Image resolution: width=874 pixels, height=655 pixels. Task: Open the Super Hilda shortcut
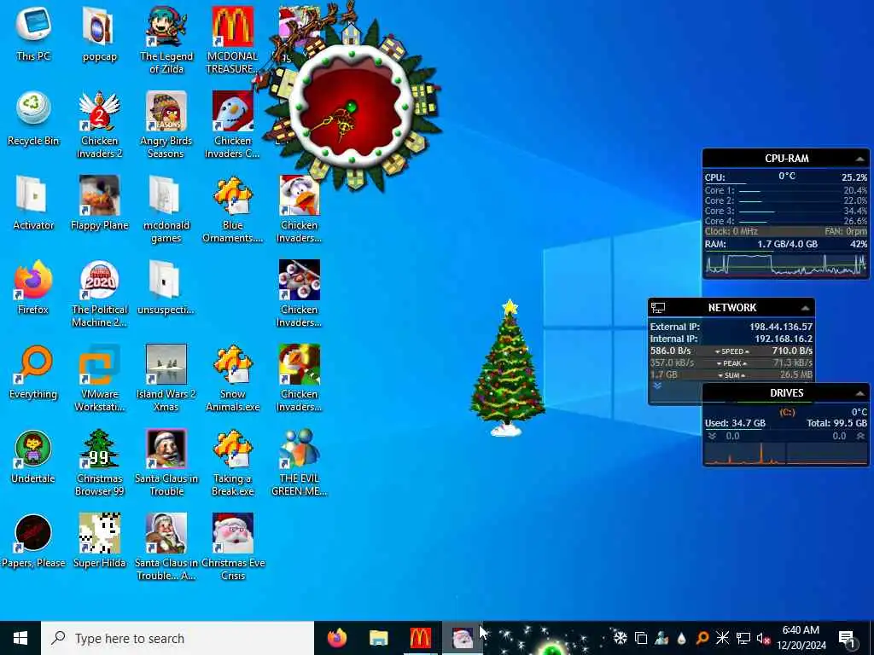point(99,542)
